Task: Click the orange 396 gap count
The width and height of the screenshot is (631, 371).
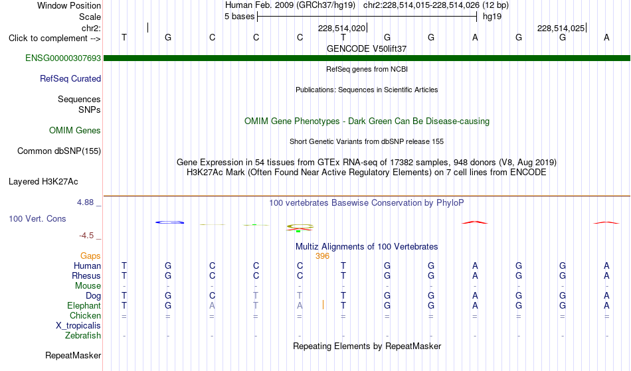Action: tap(322, 256)
